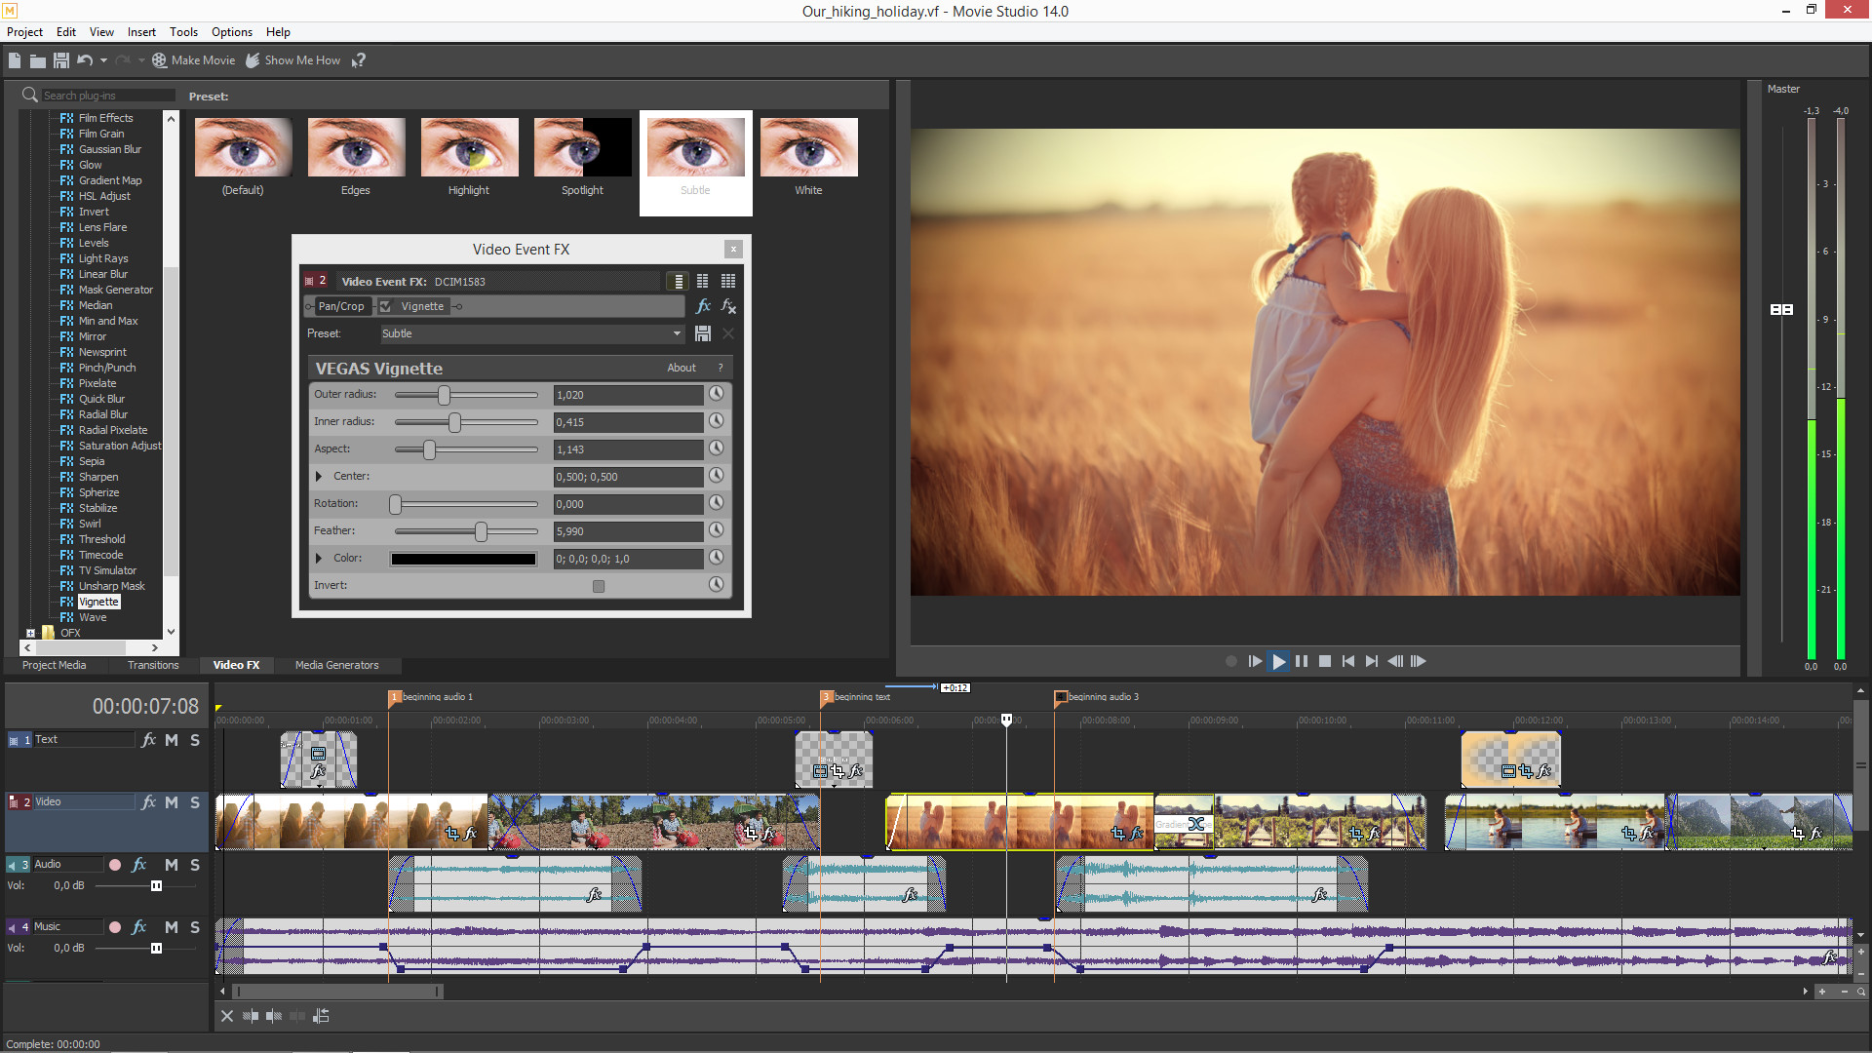Expand the OFX folder in the effects tree

pyautogui.click(x=30, y=633)
